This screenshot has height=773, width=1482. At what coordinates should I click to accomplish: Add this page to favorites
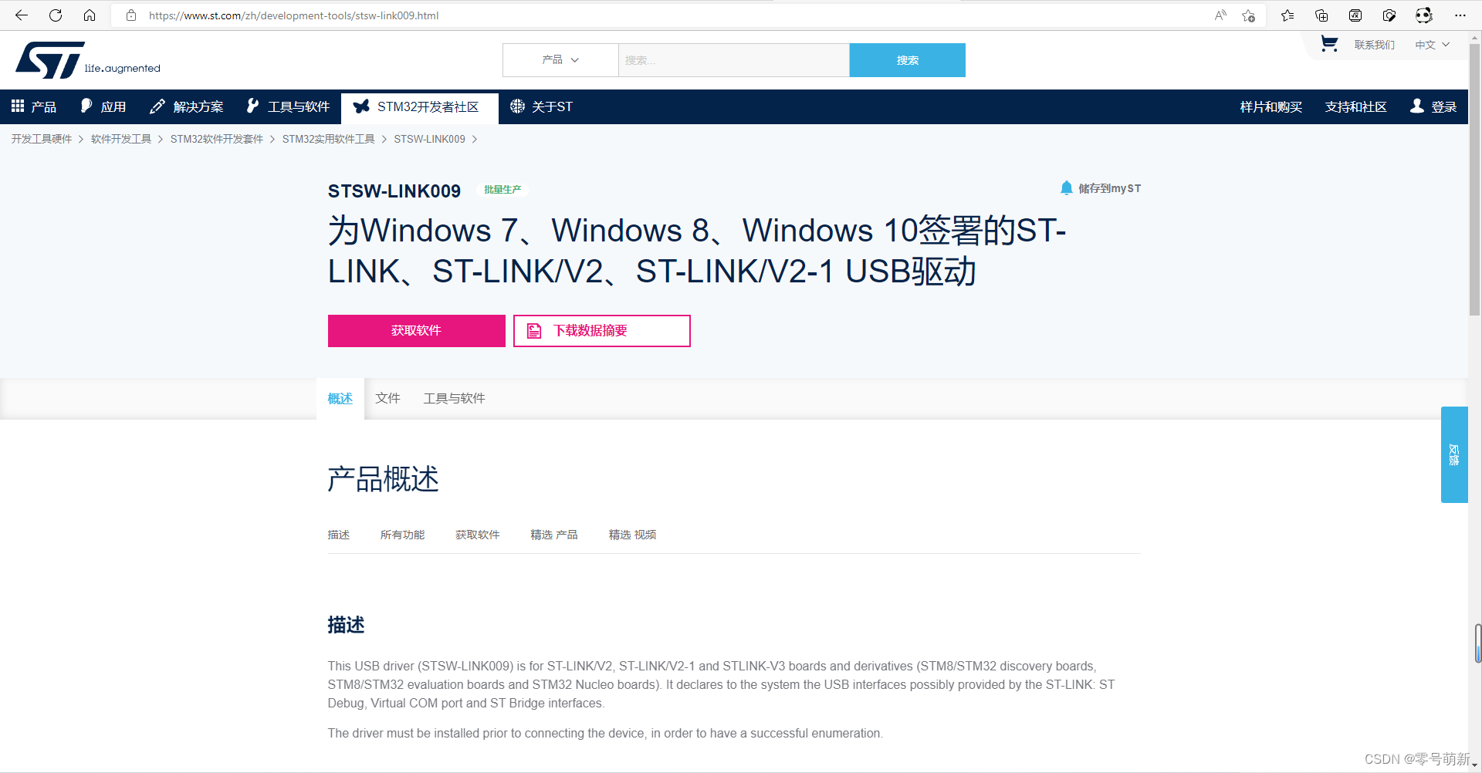coord(1248,15)
